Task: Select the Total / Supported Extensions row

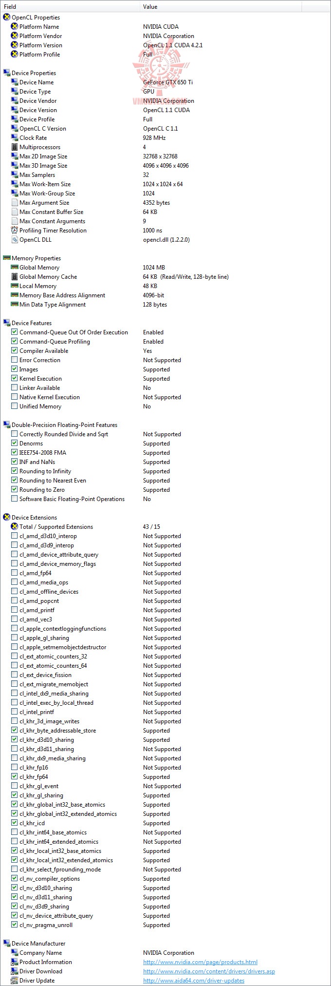Action: [56, 527]
